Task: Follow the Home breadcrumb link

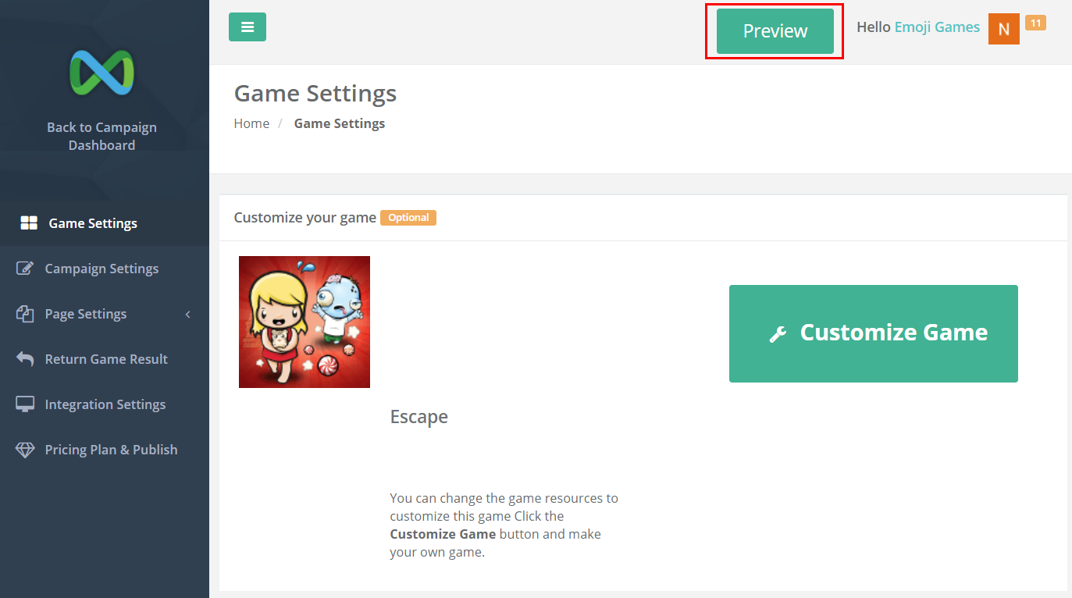Action: [251, 123]
